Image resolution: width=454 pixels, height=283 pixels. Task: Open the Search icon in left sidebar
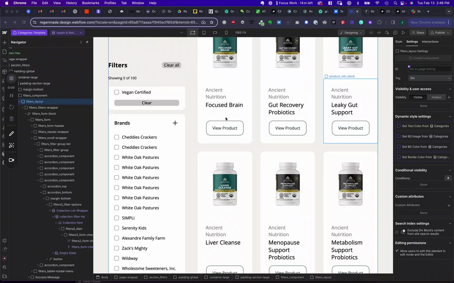(5, 267)
